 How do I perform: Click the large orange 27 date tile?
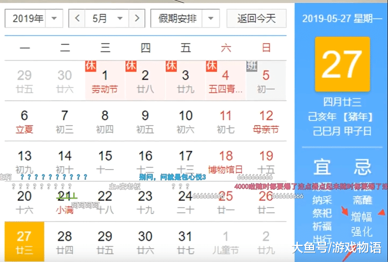click(342, 64)
